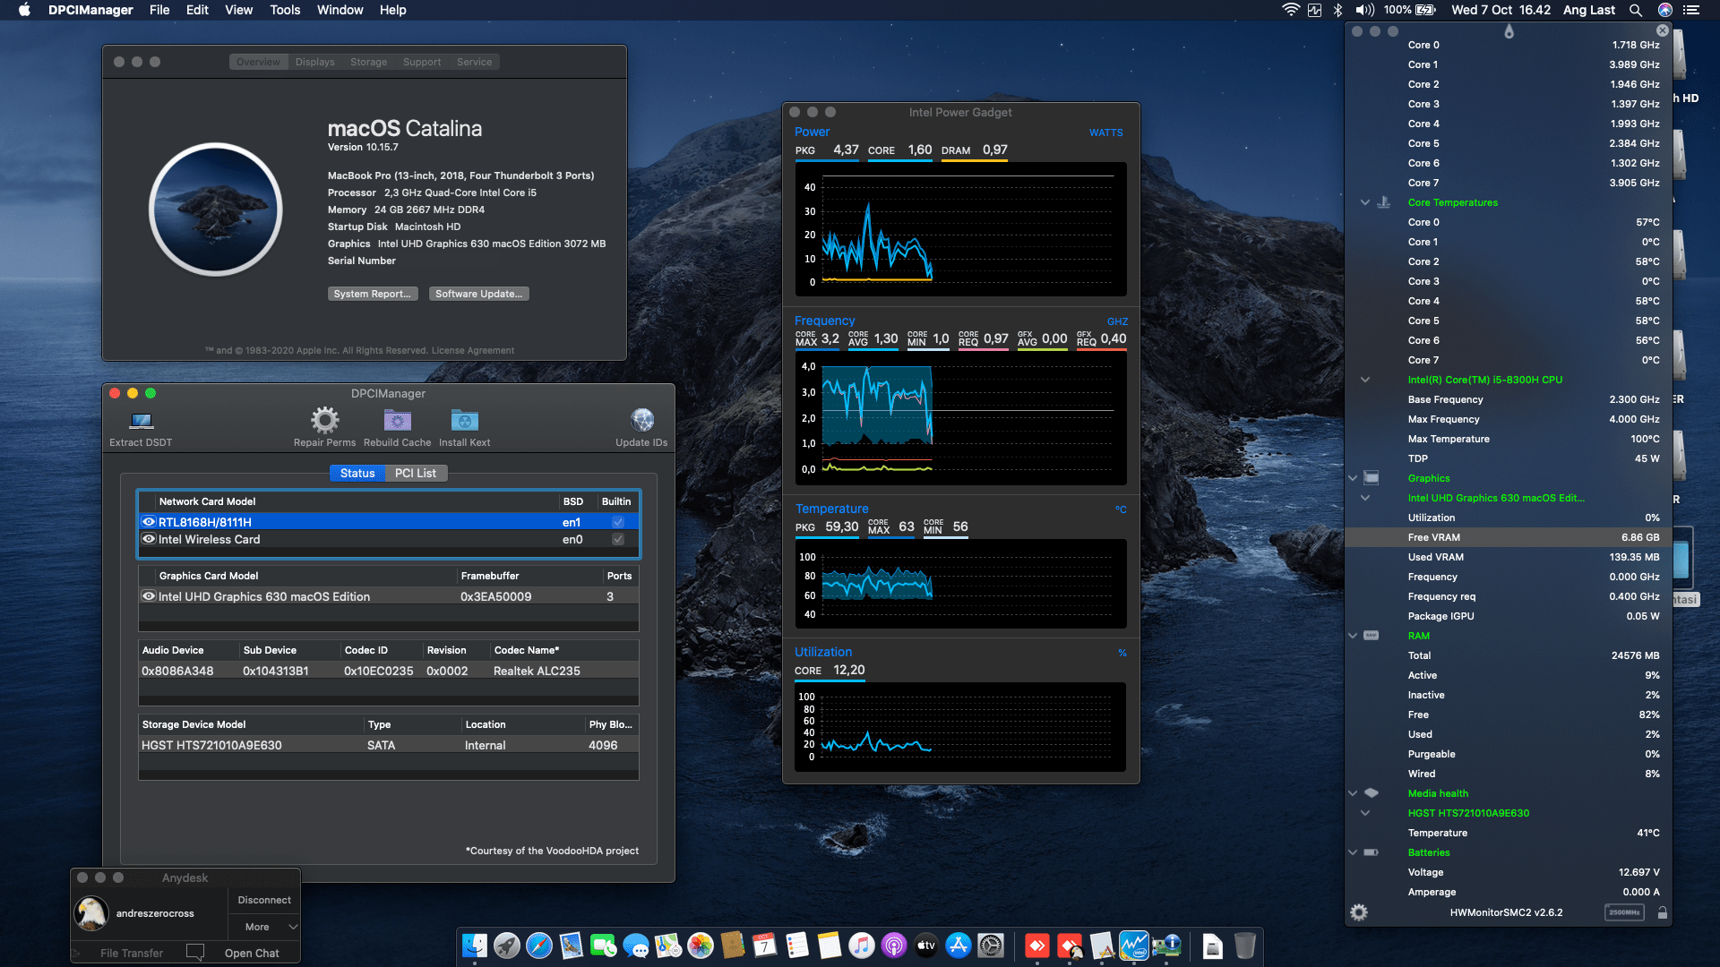Click the lock icon beside the frequency gauge
The height and width of the screenshot is (967, 1720).
(x=1663, y=912)
